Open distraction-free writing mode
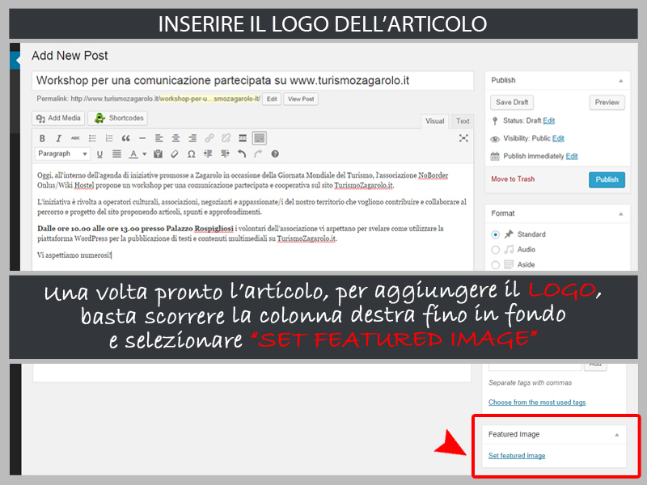Viewport: 647px width, 485px height. (463, 138)
